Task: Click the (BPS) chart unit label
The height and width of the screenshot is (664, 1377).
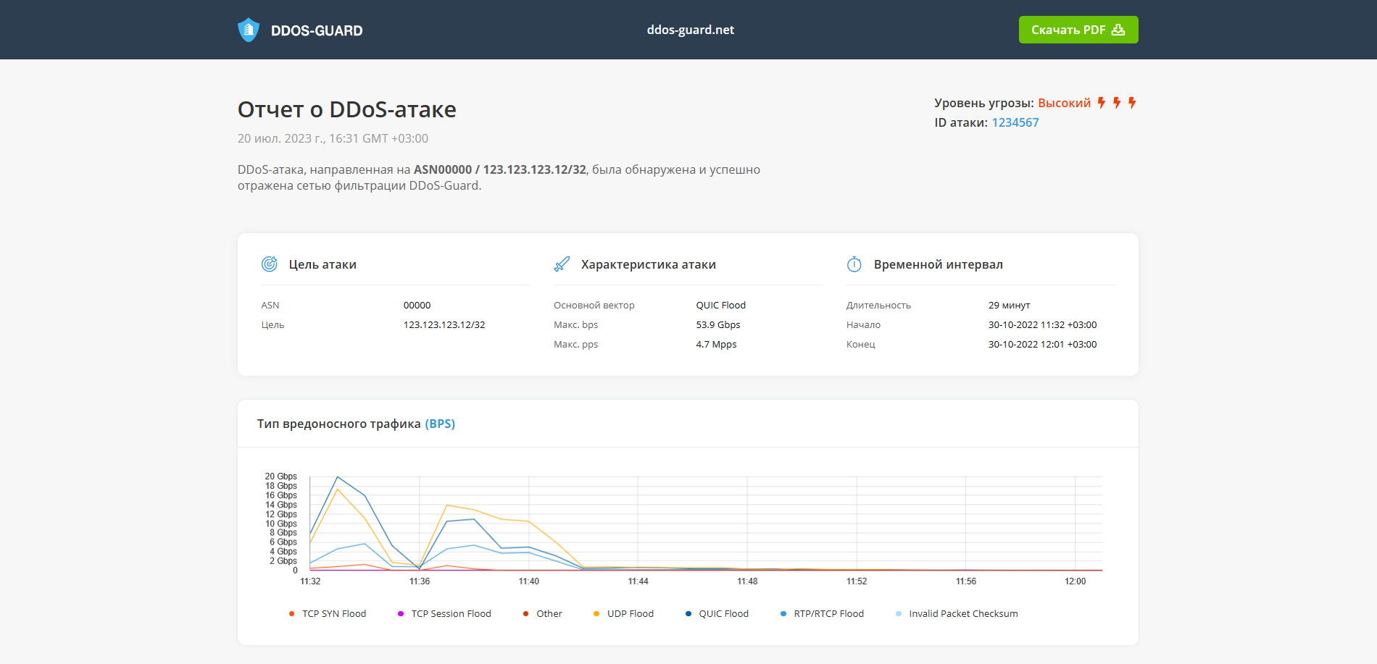Action: point(440,424)
